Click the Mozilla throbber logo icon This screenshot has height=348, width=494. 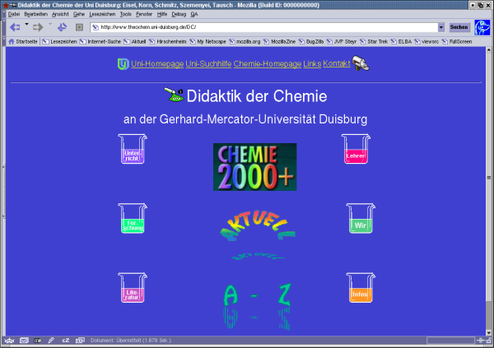tap(482, 27)
